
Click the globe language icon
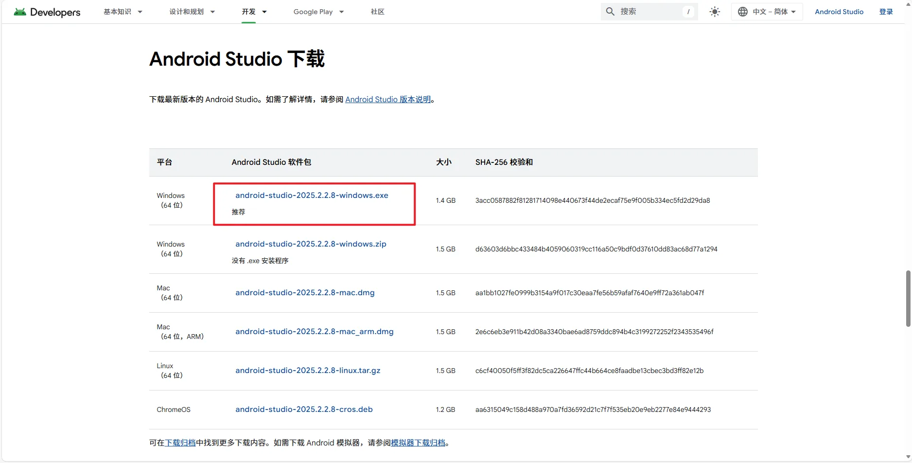(743, 12)
